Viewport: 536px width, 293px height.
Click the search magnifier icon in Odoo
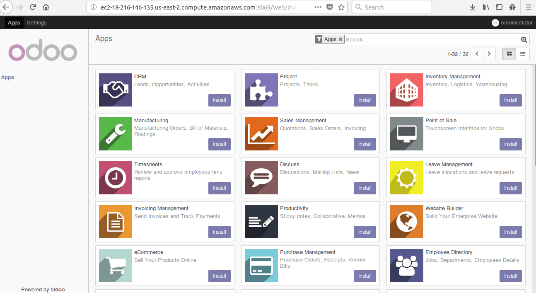coord(524,40)
